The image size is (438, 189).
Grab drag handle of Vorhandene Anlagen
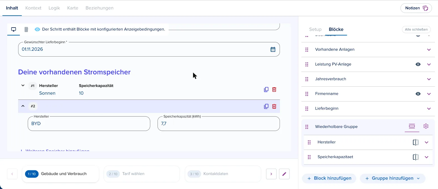(x=307, y=50)
